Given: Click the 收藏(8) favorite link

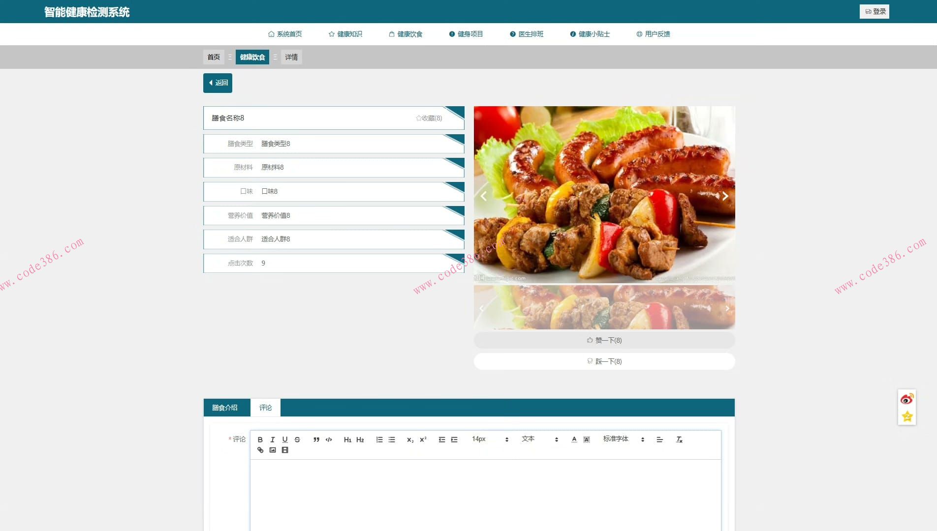Looking at the screenshot, I should point(429,118).
